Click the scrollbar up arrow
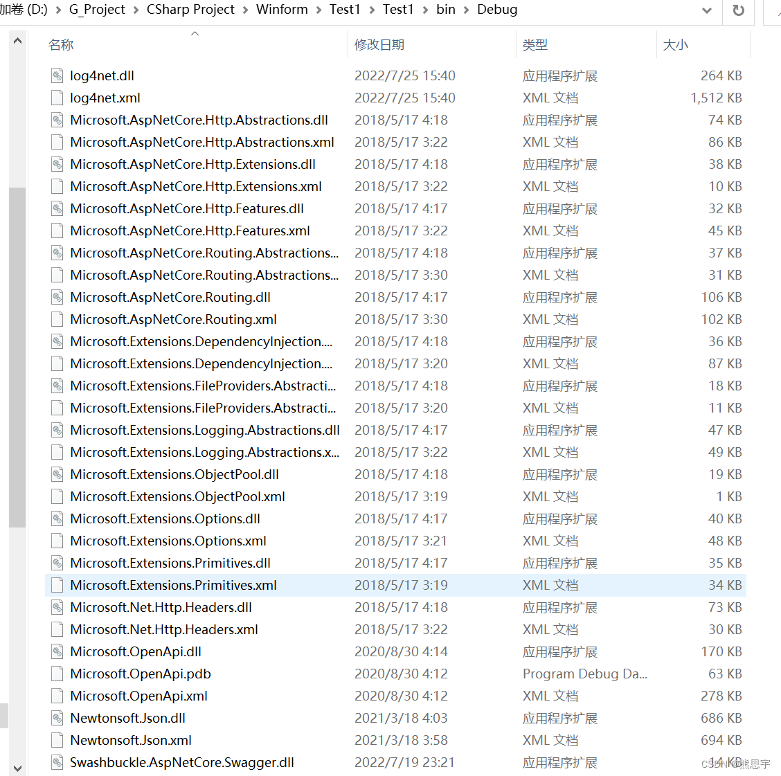781x776 pixels. click(17, 41)
